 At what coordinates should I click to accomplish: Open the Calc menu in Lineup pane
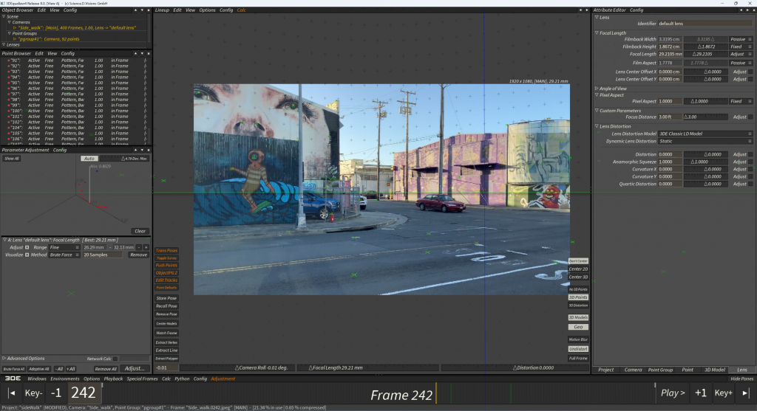click(x=242, y=10)
